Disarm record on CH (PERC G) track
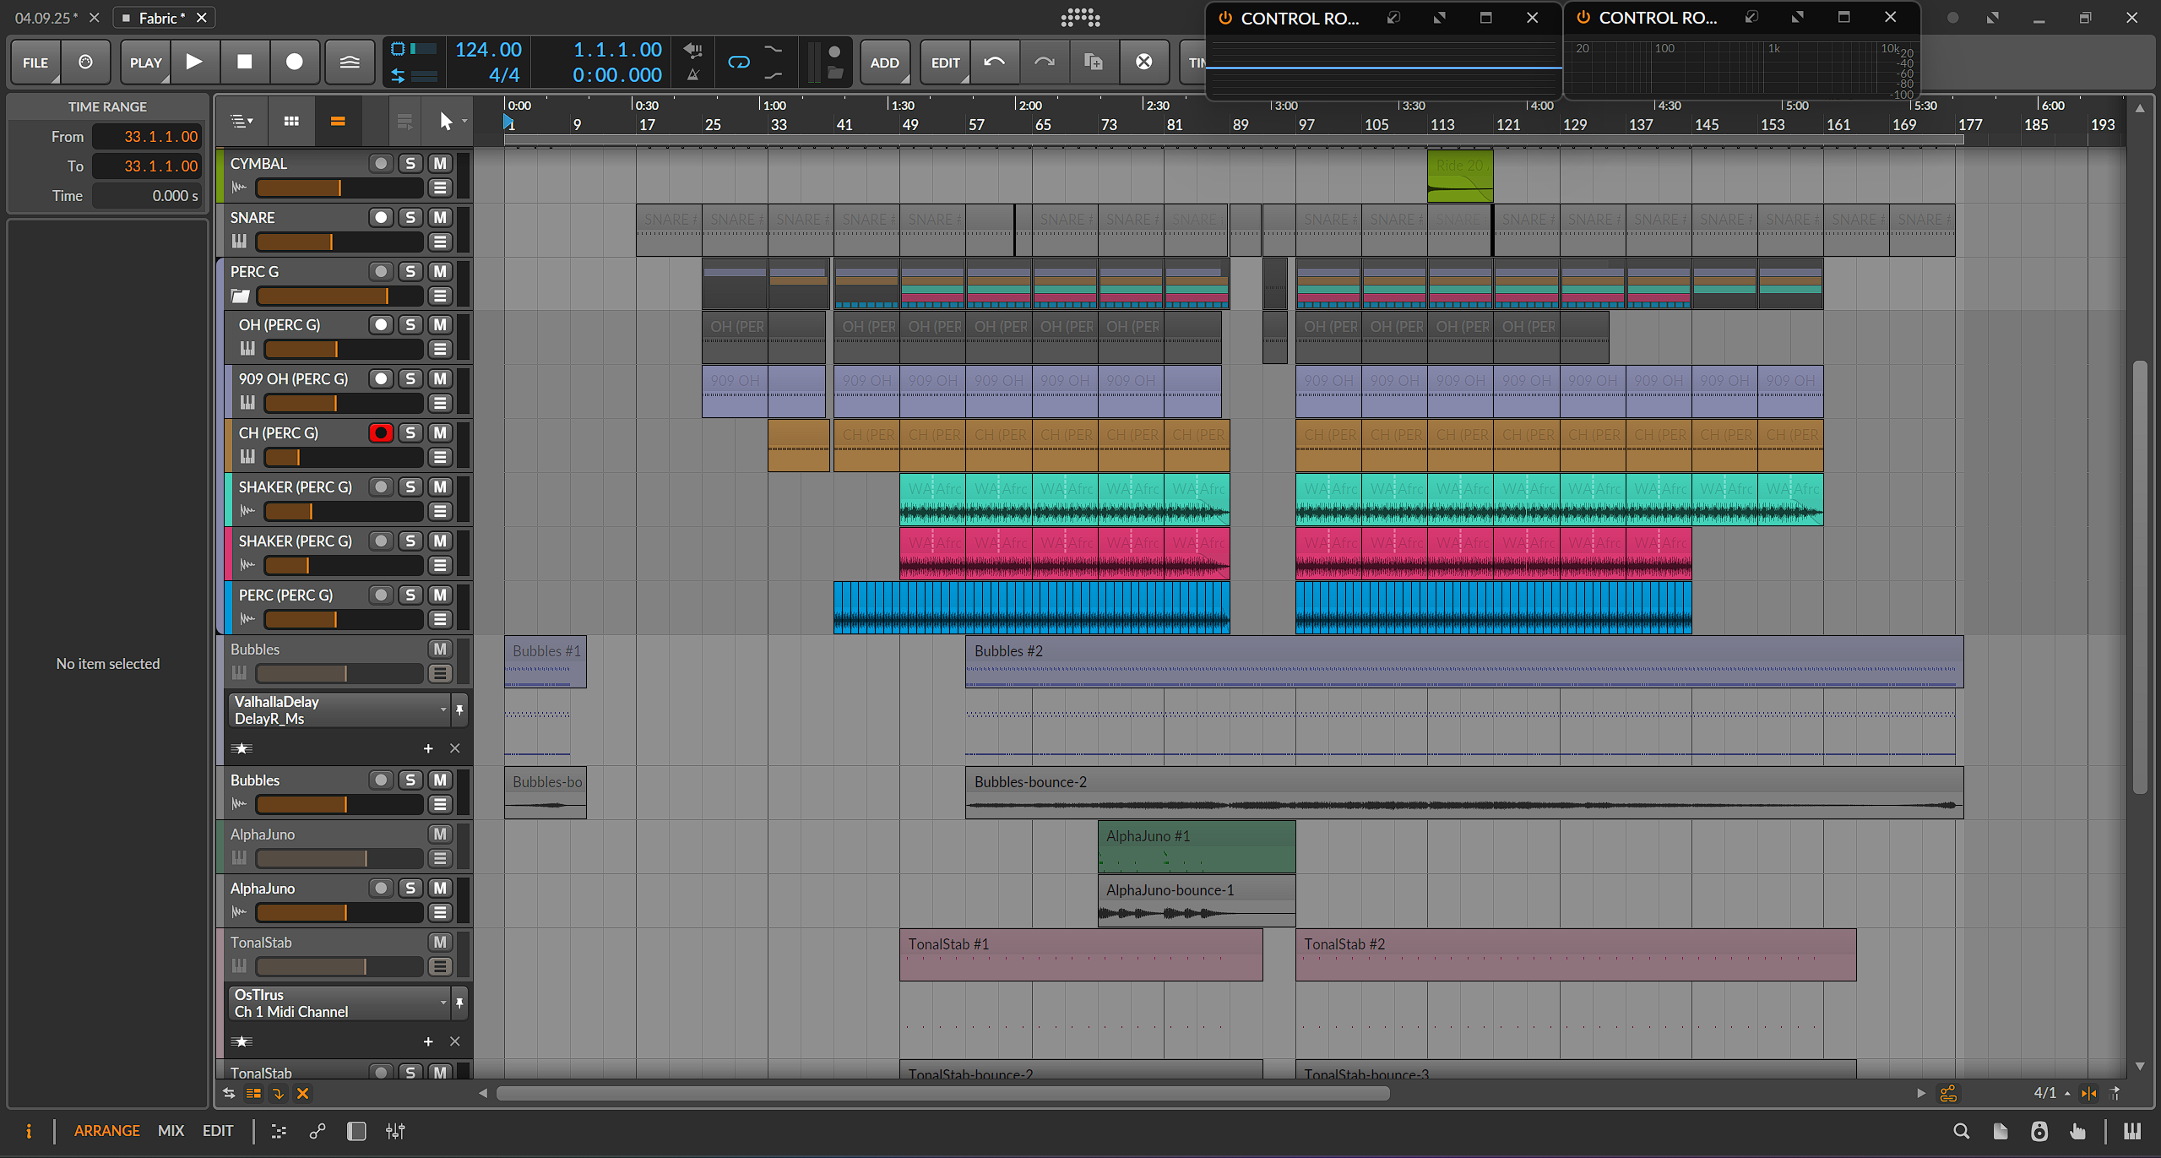The image size is (2161, 1158). (381, 433)
